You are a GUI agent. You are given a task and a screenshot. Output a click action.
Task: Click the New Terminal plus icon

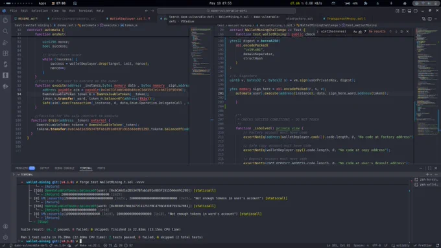[x=427, y=174]
